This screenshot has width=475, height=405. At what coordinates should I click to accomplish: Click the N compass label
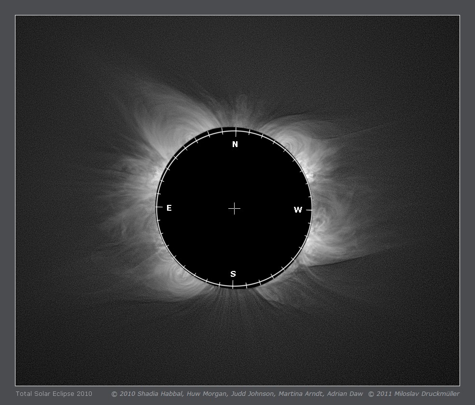point(235,145)
